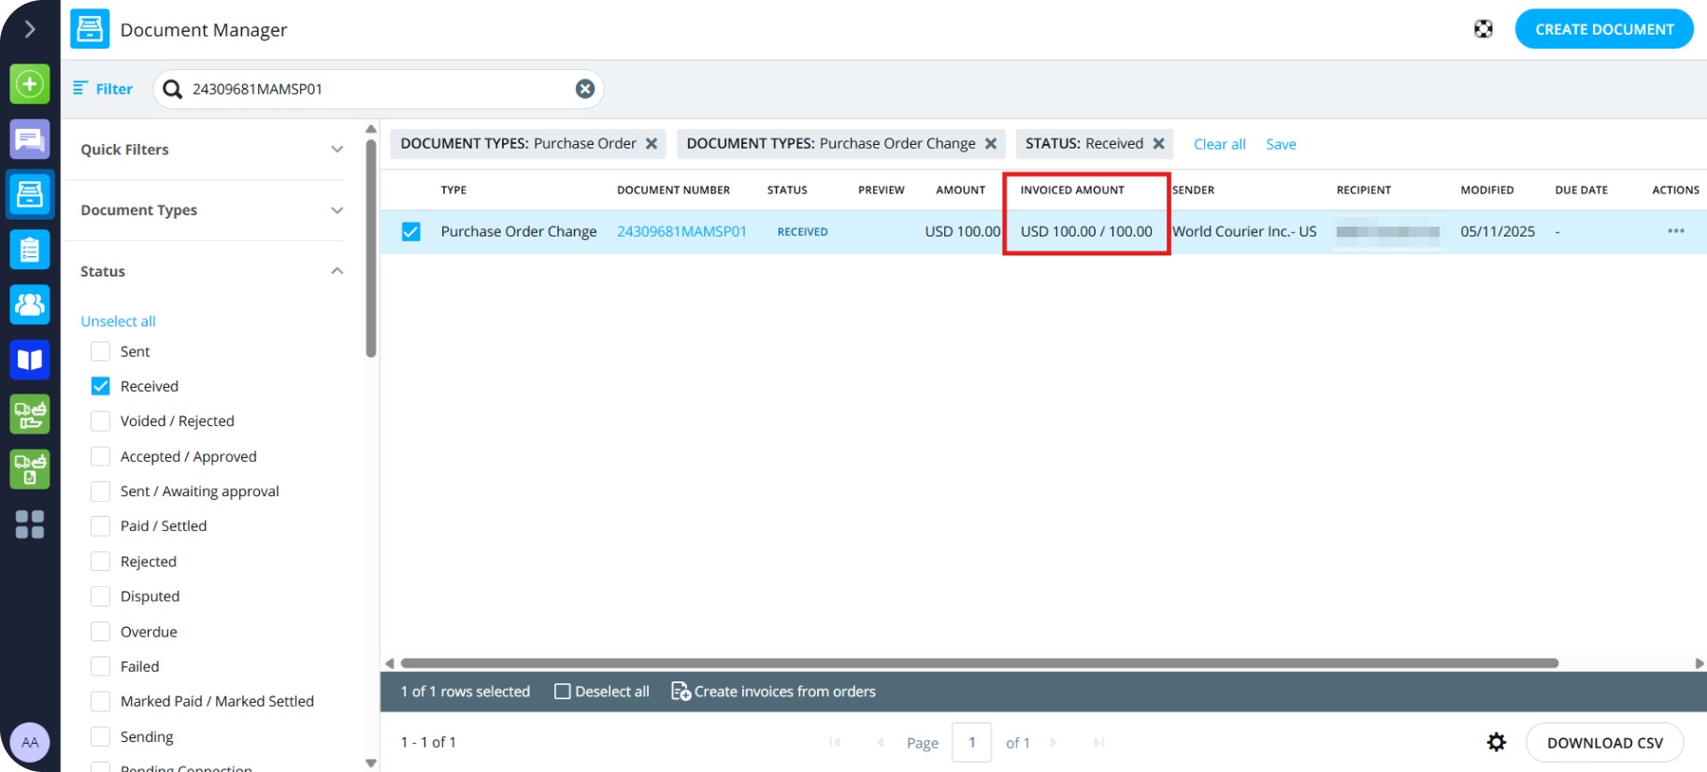Expand the Quick Filters section

[337, 150]
